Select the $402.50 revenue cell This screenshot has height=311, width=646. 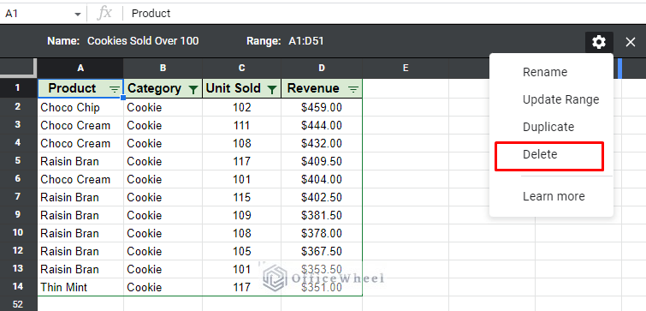322,197
